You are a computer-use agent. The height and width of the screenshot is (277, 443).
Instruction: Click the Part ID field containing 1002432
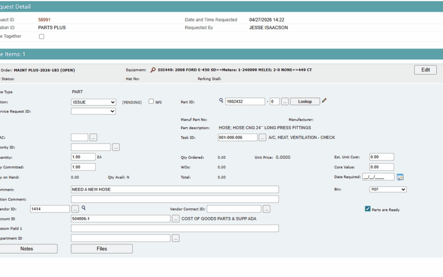[x=245, y=101]
